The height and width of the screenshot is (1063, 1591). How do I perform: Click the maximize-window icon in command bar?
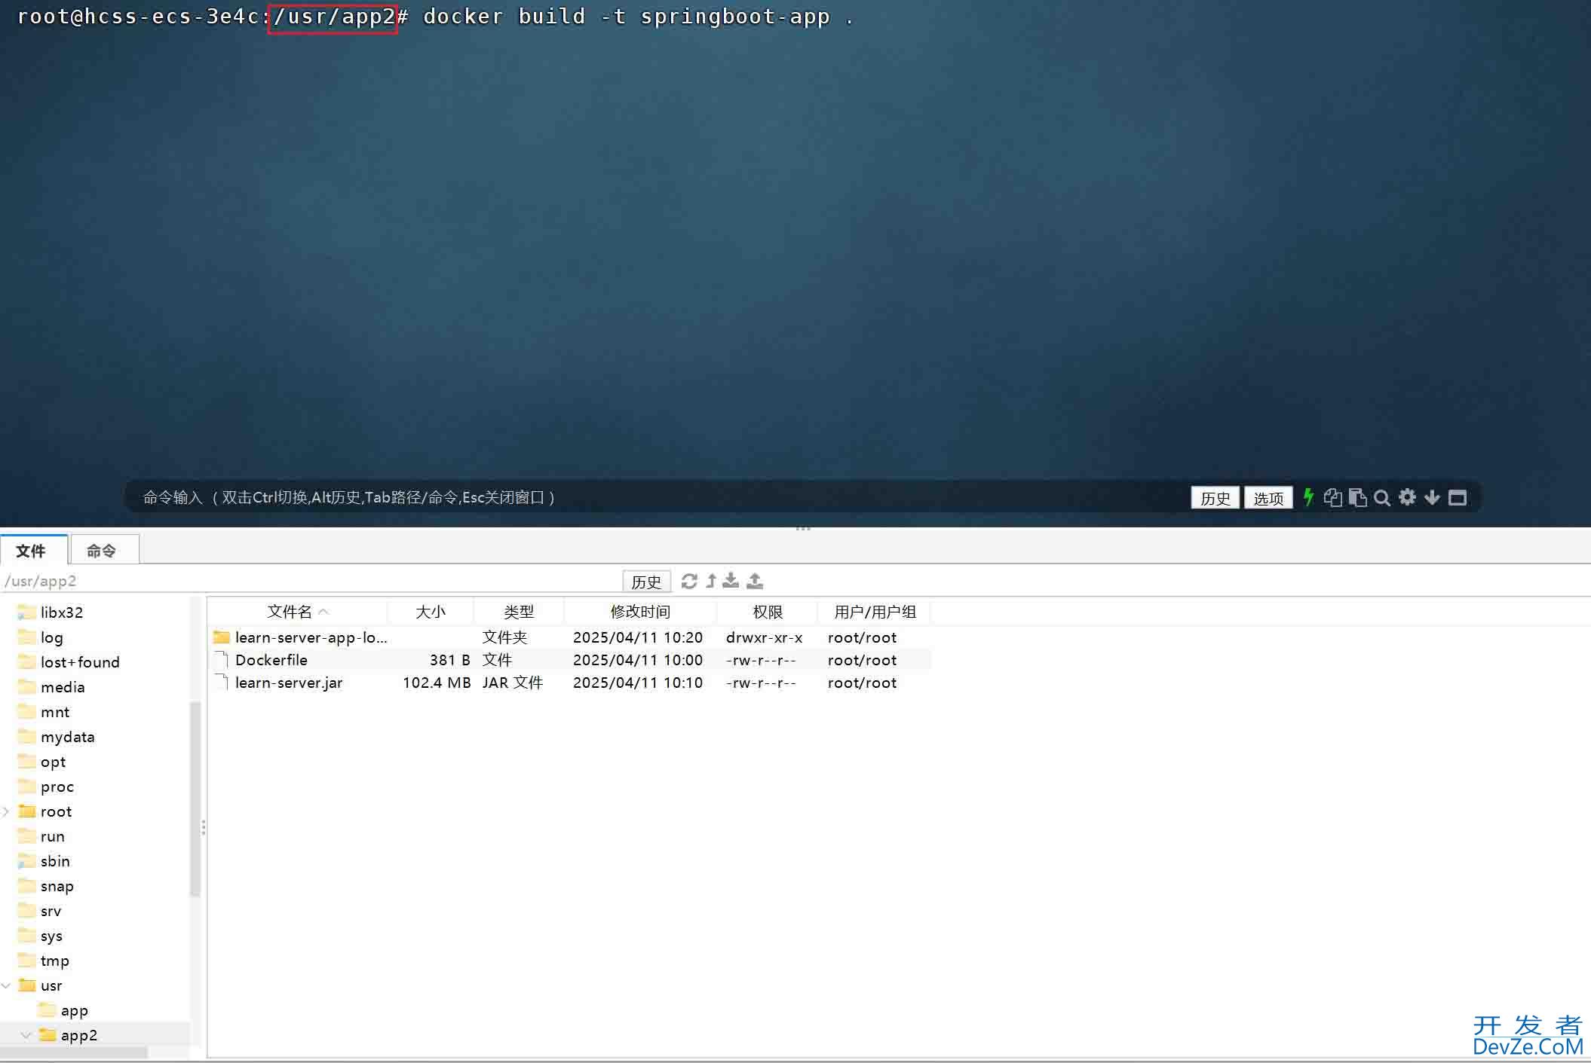1458,497
